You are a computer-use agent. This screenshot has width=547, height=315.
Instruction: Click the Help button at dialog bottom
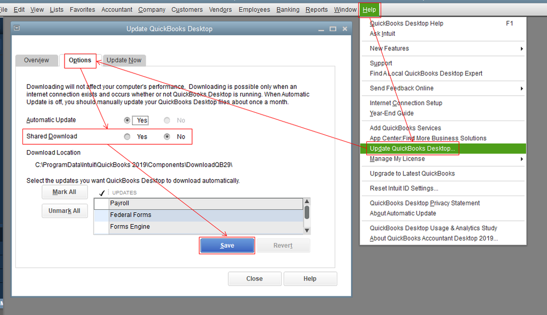click(310, 279)
